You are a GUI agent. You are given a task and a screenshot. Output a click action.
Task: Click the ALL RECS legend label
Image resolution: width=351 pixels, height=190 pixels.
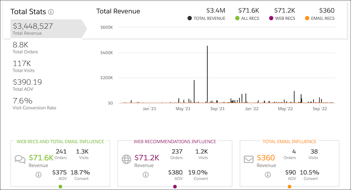(250, 18)
